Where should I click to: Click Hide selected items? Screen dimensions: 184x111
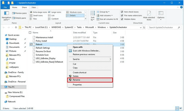click(149, 16)
